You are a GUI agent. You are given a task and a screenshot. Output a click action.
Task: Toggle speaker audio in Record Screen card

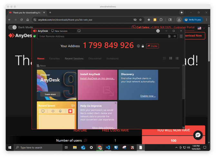53,111
